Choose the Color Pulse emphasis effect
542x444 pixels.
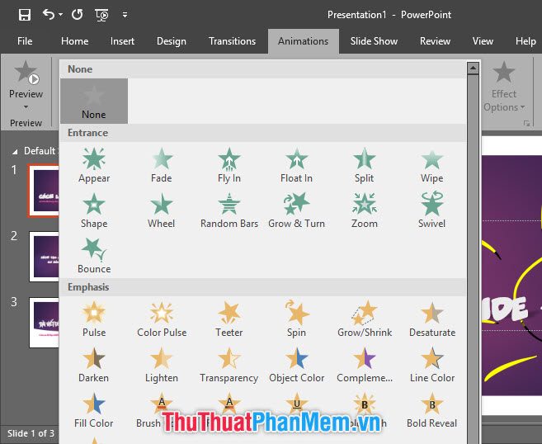pyautogui.click(x=162, y=319)
